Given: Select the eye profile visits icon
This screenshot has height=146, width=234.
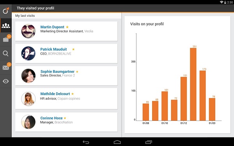Looking at the screenshot, I should pos(6,81).
